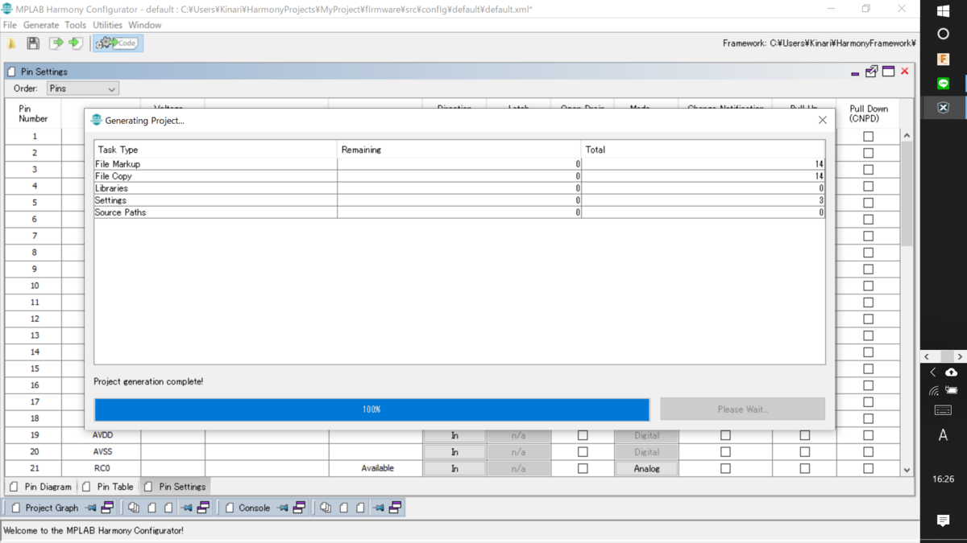Click the Task Type column header
The height and width of the screenshot is (543, 967).
click(x=215, y=150)
